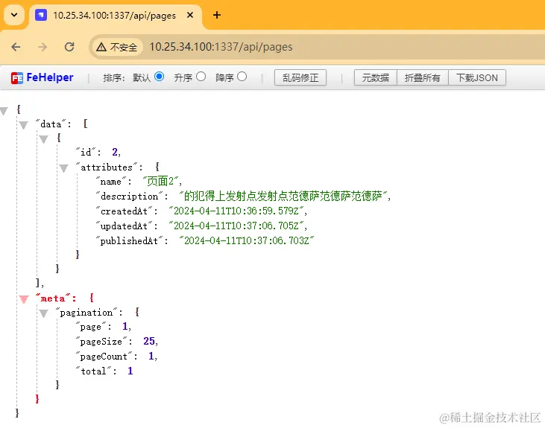Click the 不安全 site security warning chip
Image resolution: width=545 pixels, height=428 pixels.
point(116,47)
